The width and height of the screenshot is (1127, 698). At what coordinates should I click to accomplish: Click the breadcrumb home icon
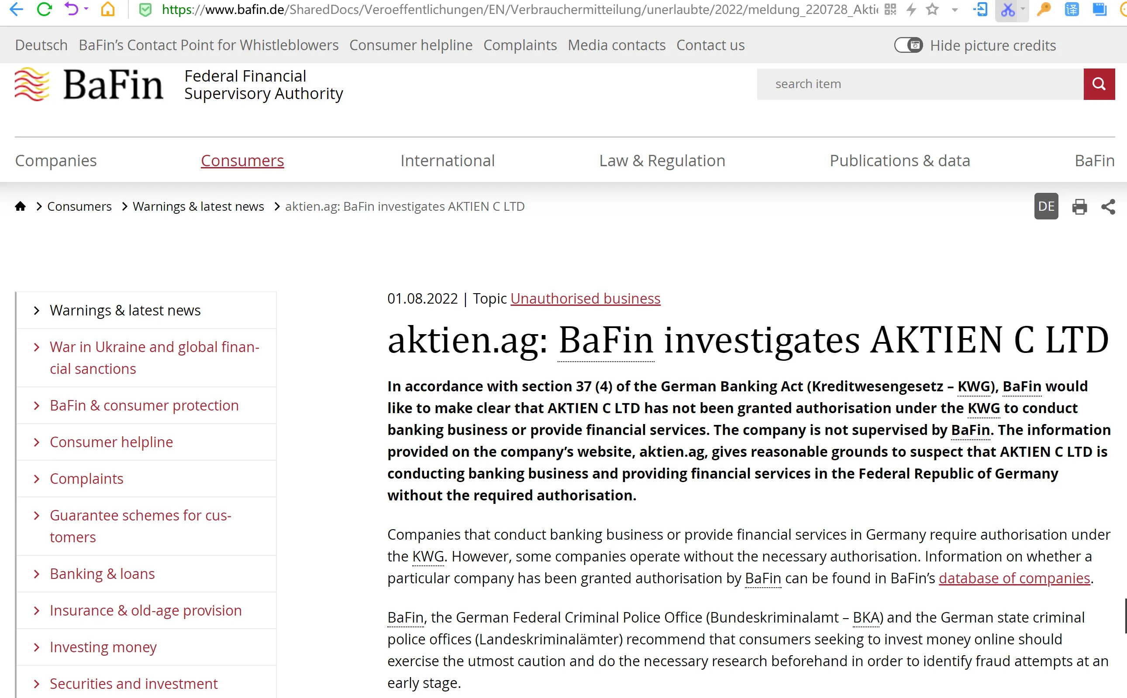point(21,206)
